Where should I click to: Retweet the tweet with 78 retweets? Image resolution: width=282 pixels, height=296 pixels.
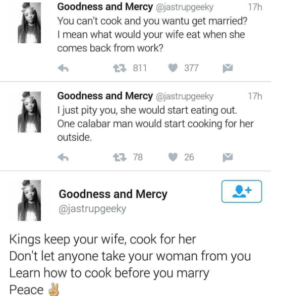coord(119,157)
